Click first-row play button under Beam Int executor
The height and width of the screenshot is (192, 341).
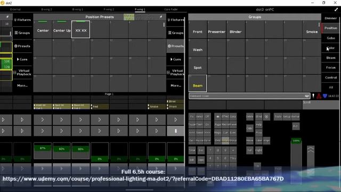coord(80,119)
